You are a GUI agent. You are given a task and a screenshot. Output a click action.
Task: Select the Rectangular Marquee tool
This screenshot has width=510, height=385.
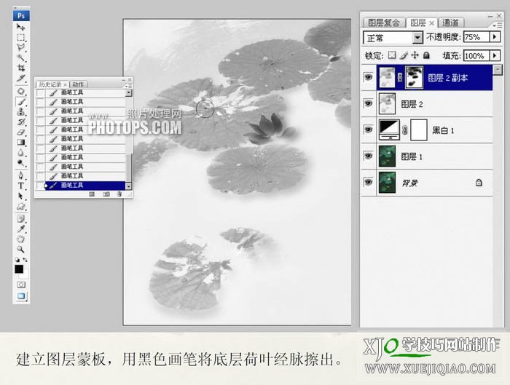[21, 37]
